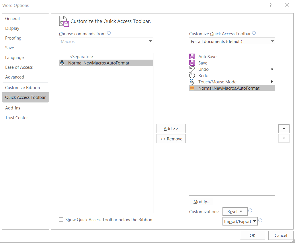The height and width of the screenshot is (243, 295).
Task: Click the Undo arrow icon
Action: (x=192, y=69)
